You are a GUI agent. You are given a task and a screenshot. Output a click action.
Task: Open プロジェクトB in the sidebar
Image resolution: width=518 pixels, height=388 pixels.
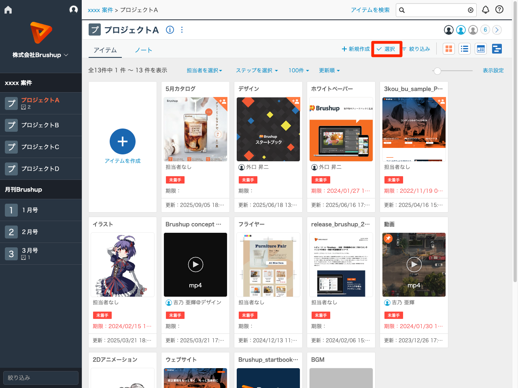pos(40,125)
